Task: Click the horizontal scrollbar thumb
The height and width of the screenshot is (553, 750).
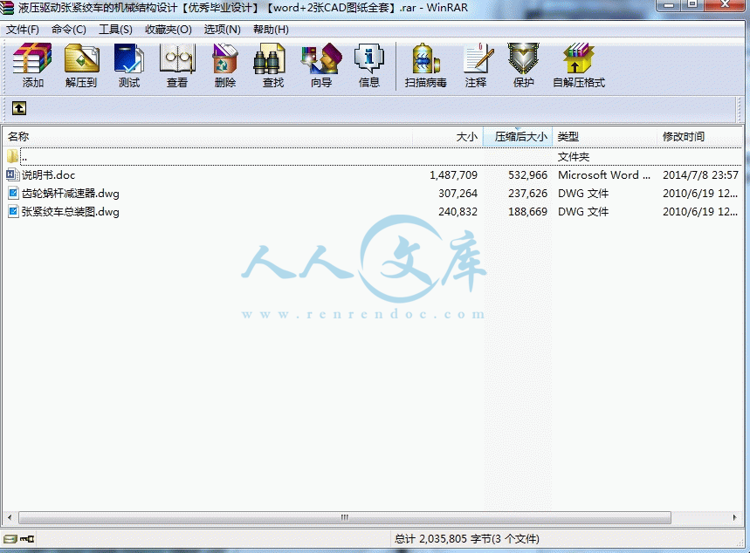Action: click(344, 517)
